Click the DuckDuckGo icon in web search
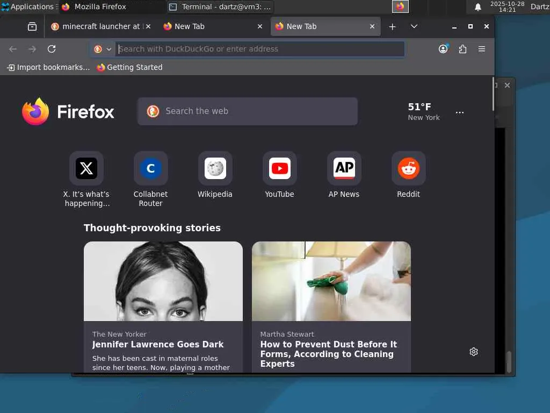550x413 pixels. 153,111
